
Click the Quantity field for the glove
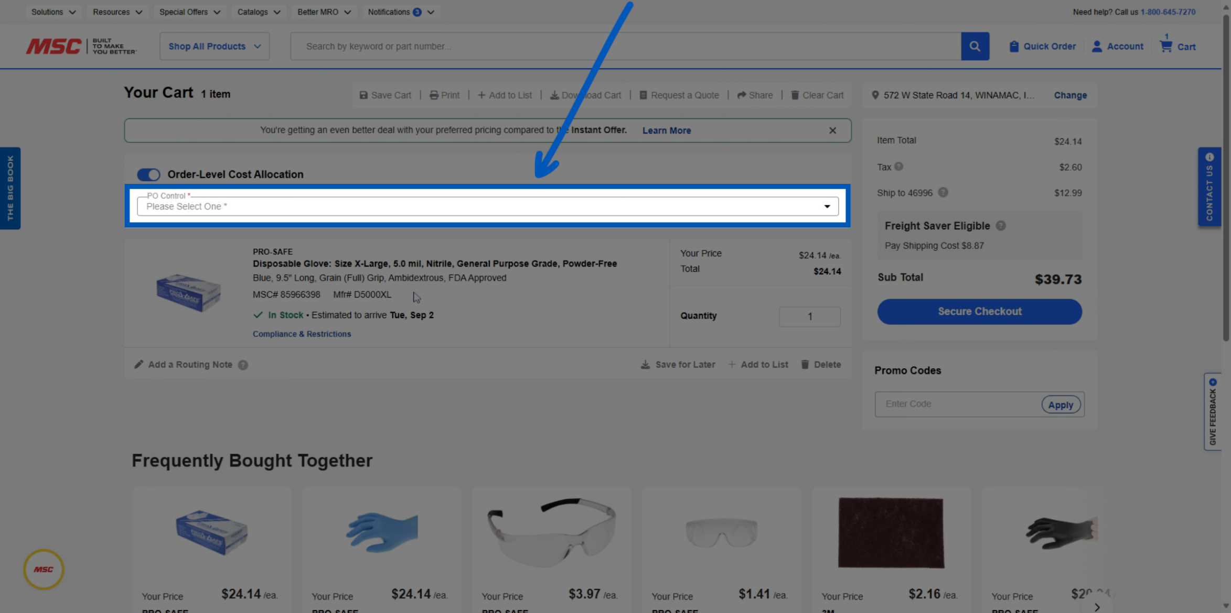(809, 316)
